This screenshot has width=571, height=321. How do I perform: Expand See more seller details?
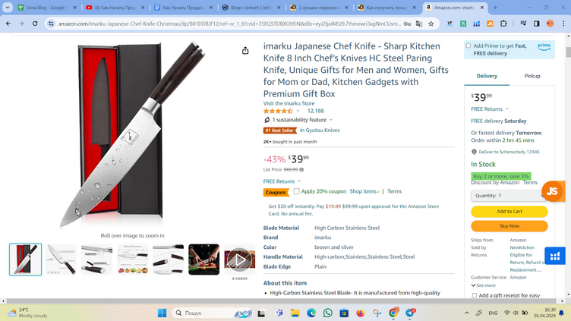(x=483, y=285)
